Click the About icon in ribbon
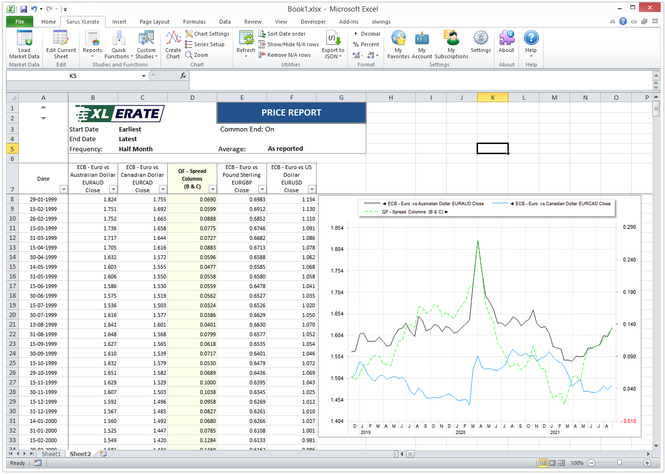The image size is (665, 474). point(506,39)
